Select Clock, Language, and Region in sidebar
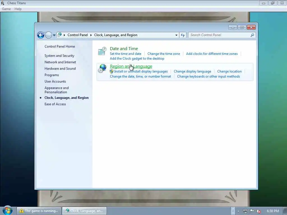 coord(66,98)
